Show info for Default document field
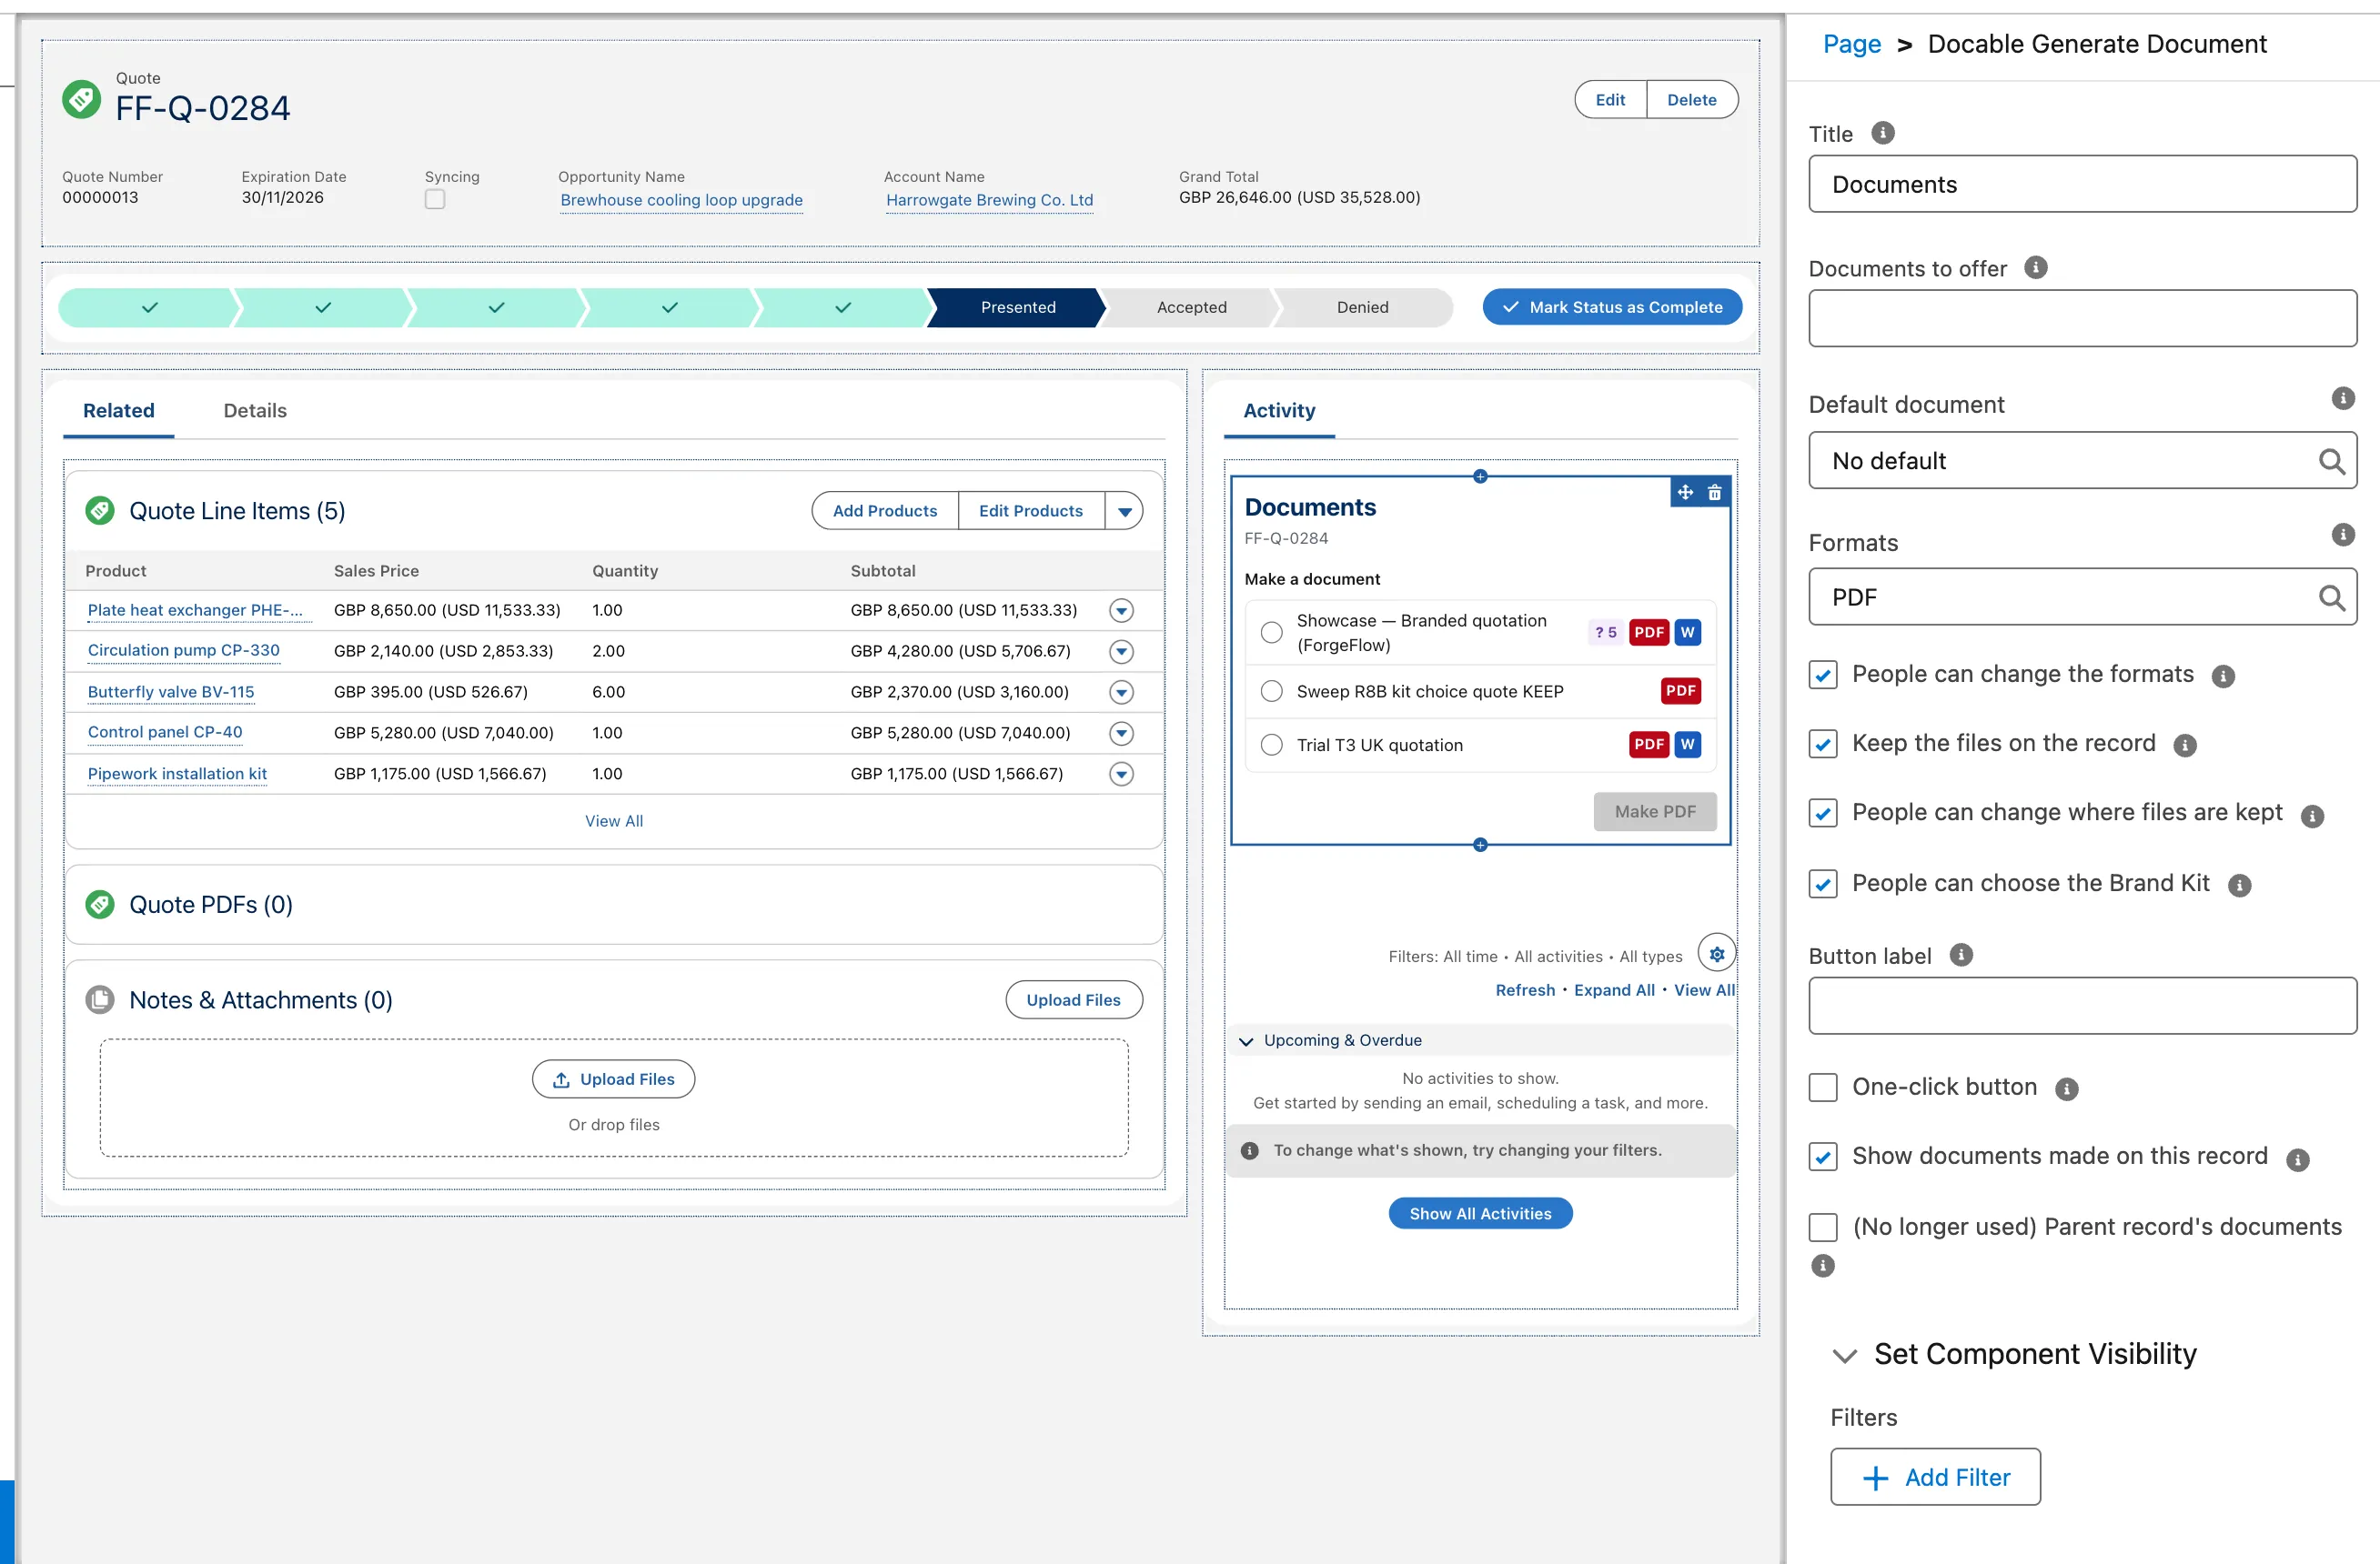 pyautogui.click(x=2342, y=399)
